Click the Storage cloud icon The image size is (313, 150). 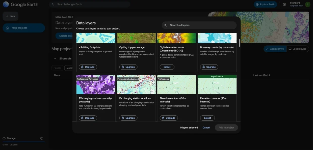click(4, 138)
